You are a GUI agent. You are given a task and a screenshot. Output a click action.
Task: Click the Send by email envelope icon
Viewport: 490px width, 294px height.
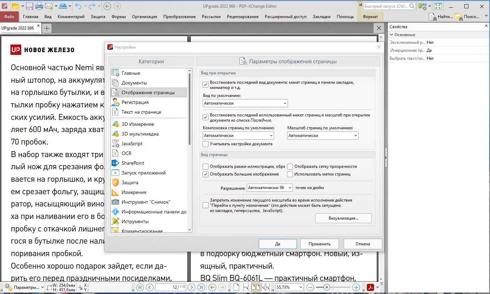(49, 6)
